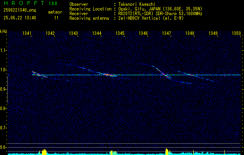Select the filename 2506221340.png
The height and width of the screenshot is (155, 244).
(x=20, y=10)
